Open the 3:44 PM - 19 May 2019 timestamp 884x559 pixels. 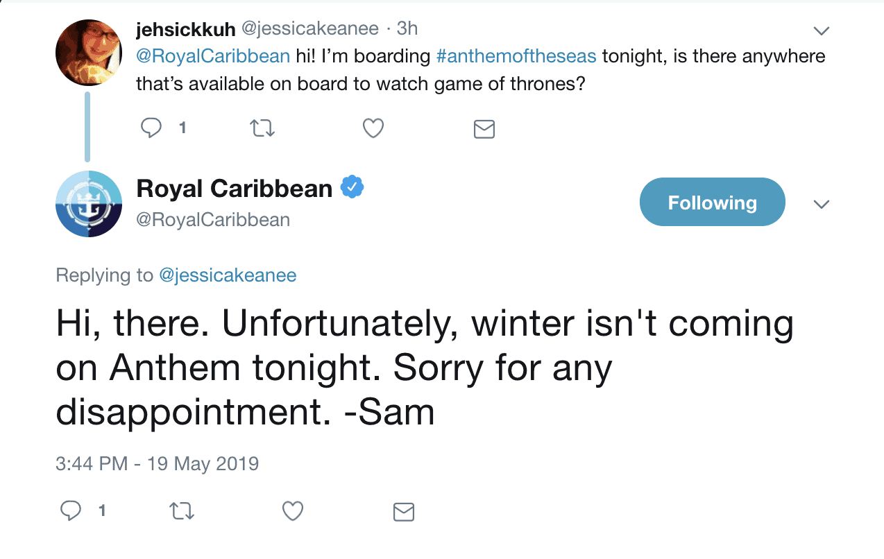pos(157,463)
